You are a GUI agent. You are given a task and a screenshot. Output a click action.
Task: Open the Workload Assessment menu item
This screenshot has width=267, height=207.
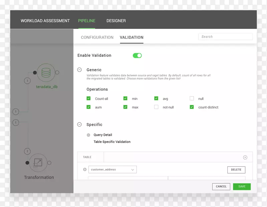[x=45, y=21]
